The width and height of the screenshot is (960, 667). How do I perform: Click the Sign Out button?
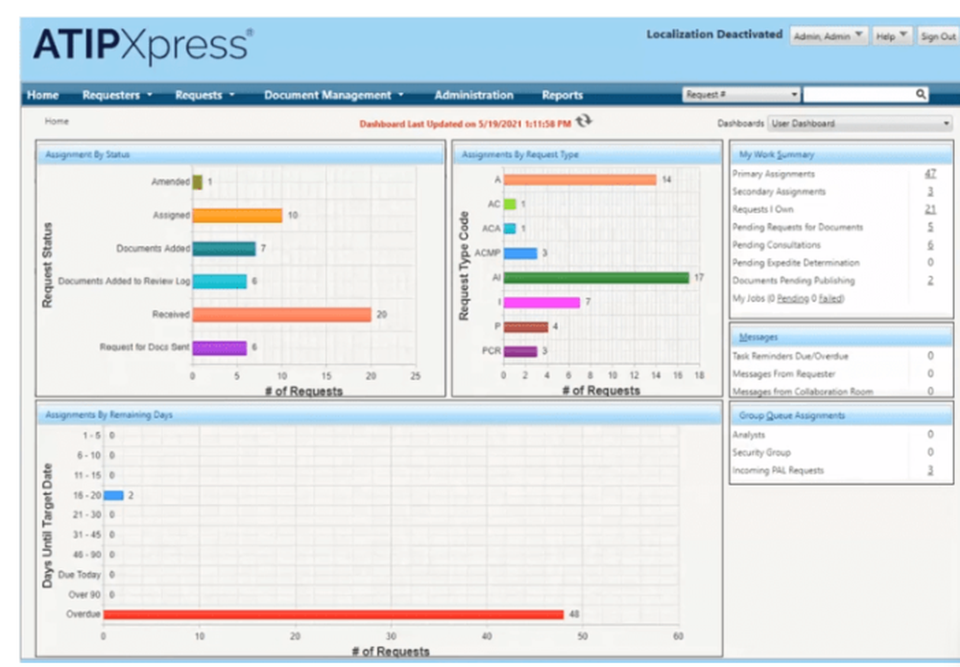click(936, 36)
